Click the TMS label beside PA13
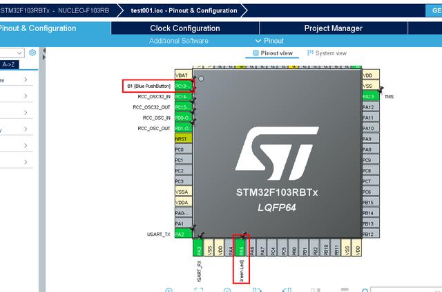442x292 pixels. click(389, 97)
